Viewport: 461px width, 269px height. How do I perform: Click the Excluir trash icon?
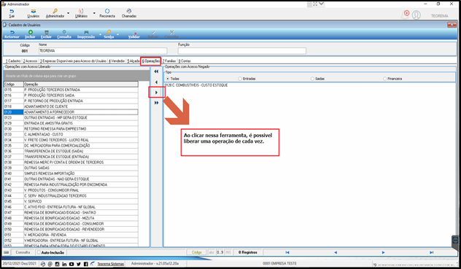pos(46,32)
